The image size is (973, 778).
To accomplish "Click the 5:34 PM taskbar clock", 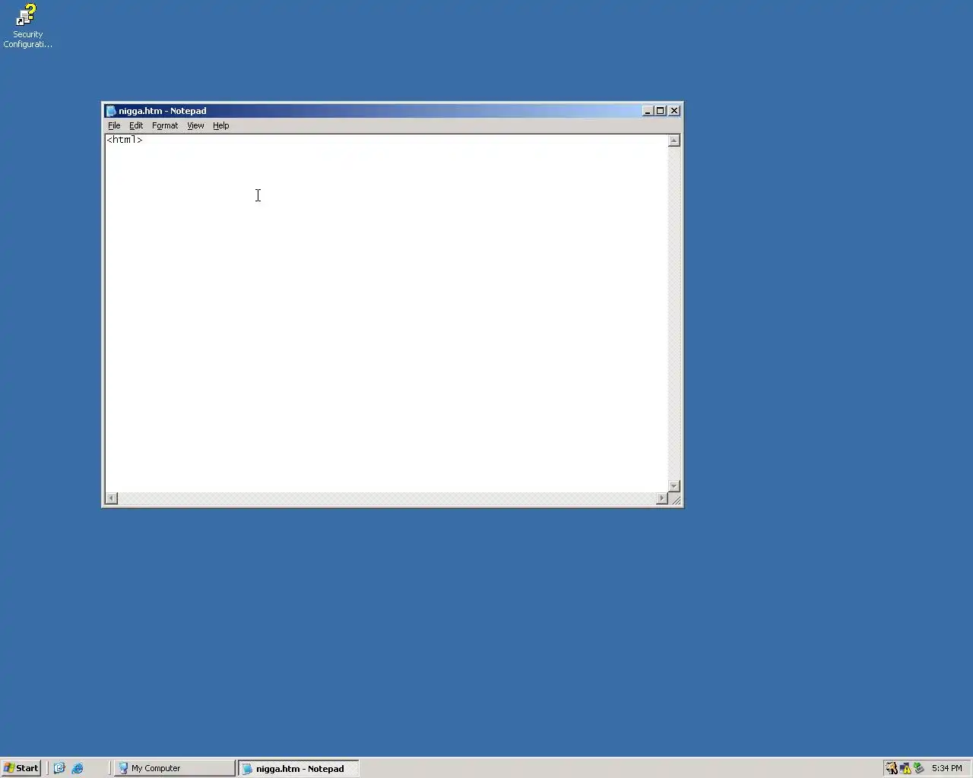I will pyautogui.click(x=947, y=768).
